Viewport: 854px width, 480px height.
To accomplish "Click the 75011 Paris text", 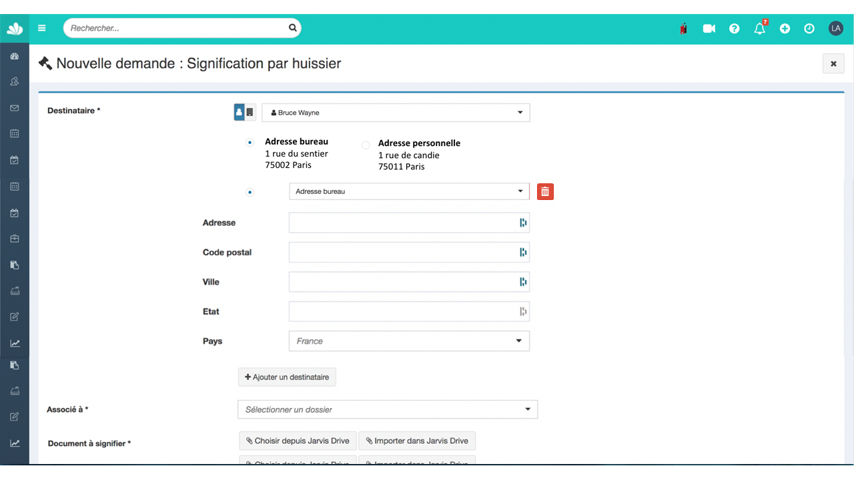I will click(401, 167).
